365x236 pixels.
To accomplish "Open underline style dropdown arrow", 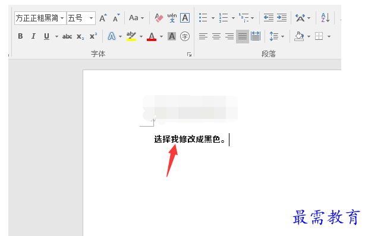I will (x=56, y=36).
